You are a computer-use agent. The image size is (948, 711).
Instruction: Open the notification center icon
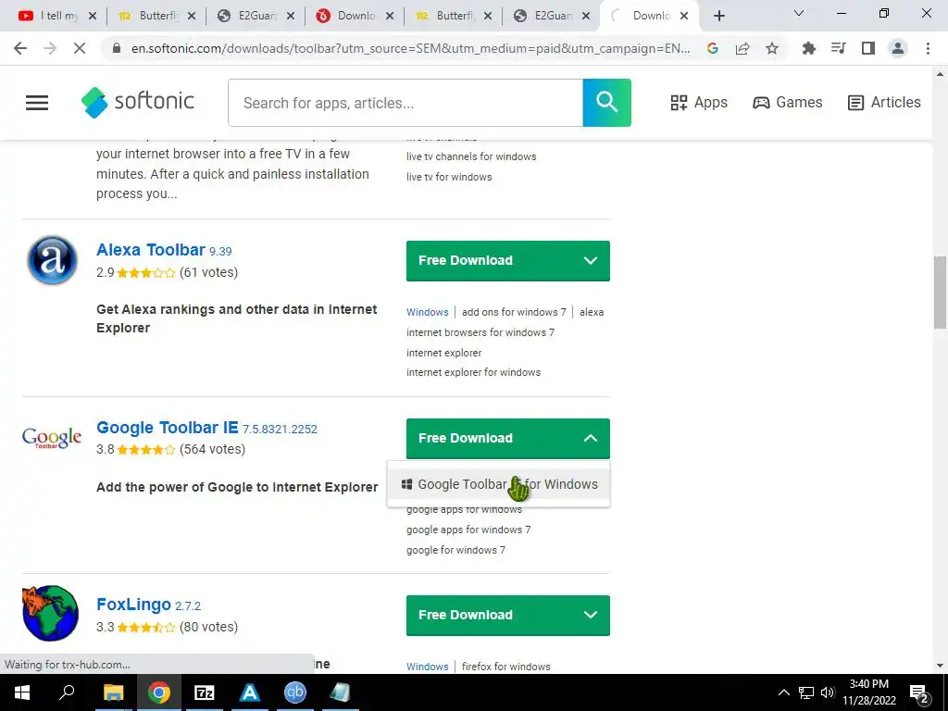919,692
